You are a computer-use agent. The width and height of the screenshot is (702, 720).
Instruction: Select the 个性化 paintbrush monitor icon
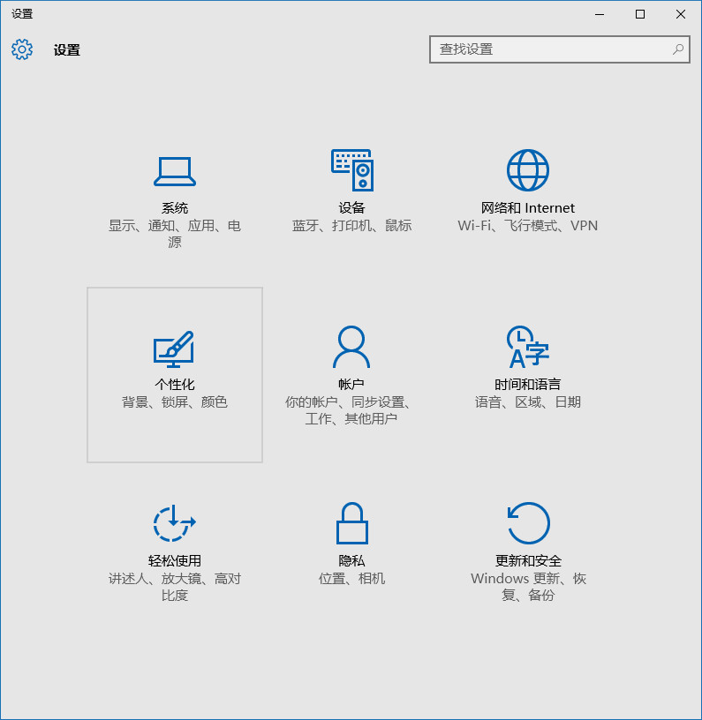pyautogui.click(x=174, y=349)
